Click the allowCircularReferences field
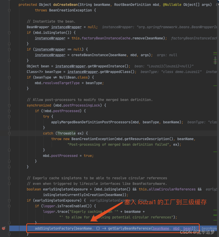 point(172,189)
